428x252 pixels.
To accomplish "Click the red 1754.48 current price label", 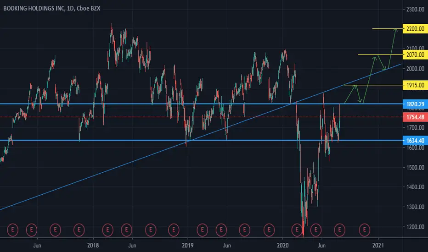I will (415, 117).
